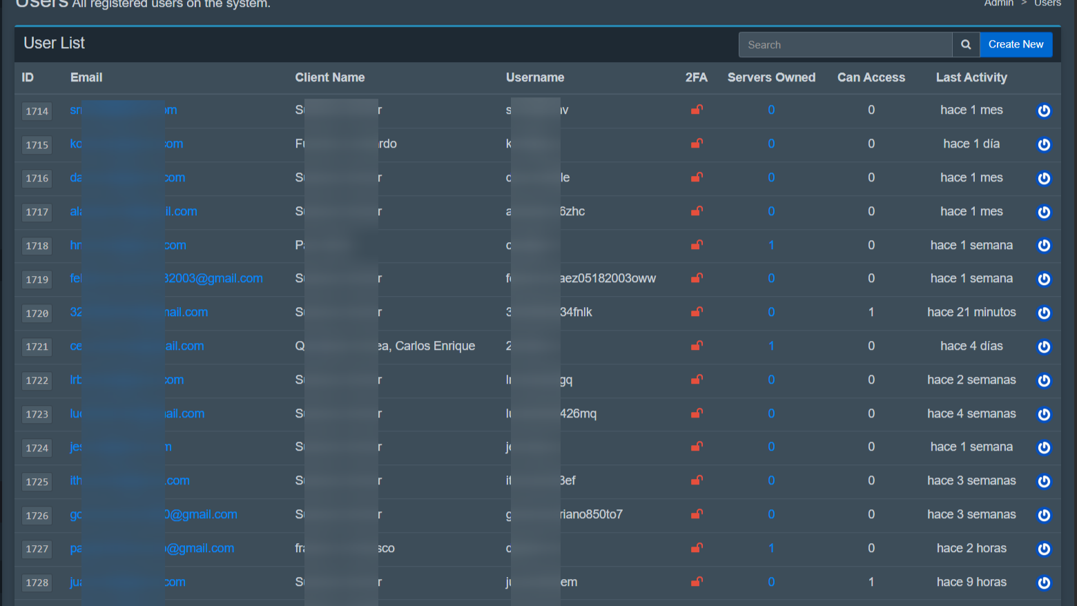
Task: Click the 2FA unlocked padlock for user 1716
Action: pyautogui.click(x=697, y=177)
